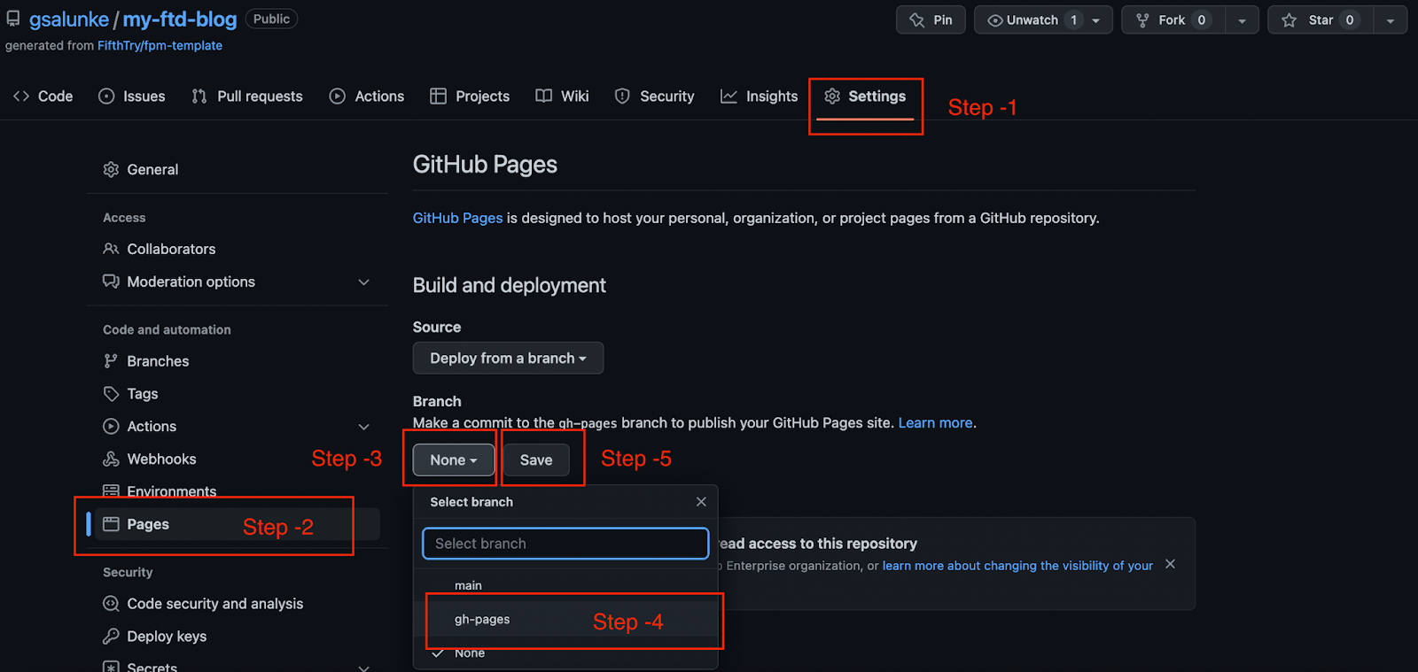Click the Branches git-branch icon
This screenshot has height=672, width=1418.
coord(111,361)
